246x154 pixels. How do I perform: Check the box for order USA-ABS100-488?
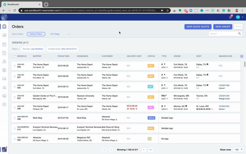[14, 118]
